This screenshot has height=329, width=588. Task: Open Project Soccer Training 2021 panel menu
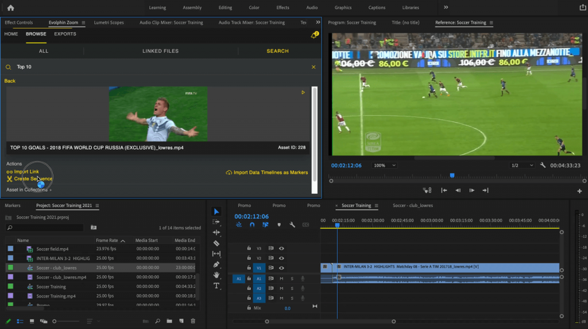pyautogui.click(x=97, y=206)
